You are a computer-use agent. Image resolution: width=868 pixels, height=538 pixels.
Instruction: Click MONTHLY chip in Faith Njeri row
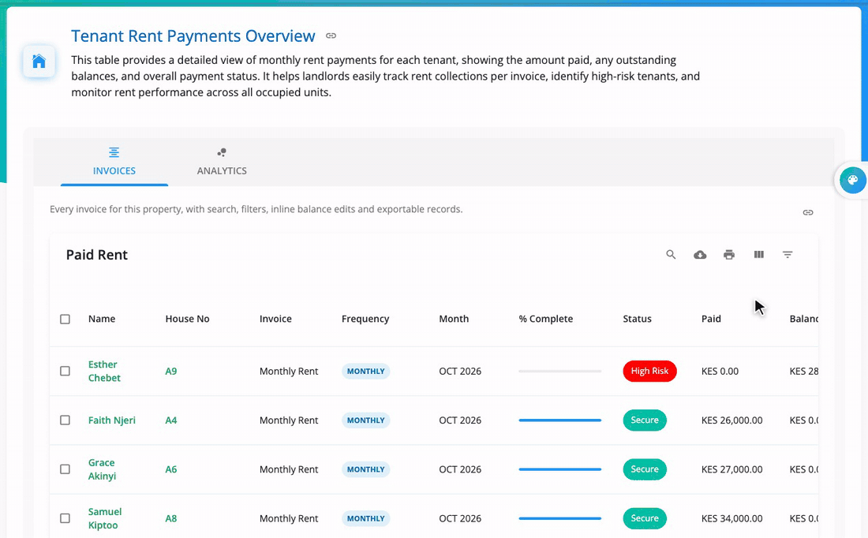click(x=366, y=420)
